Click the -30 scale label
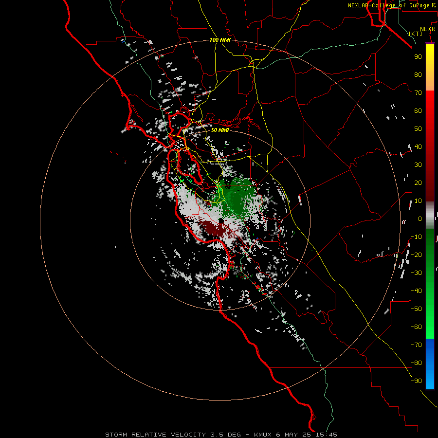438x438 pixels. (x=416, y=273)
